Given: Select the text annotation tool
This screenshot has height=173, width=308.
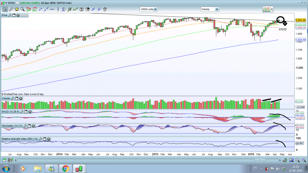Looking at the screenshot, I should pos(82,9).
